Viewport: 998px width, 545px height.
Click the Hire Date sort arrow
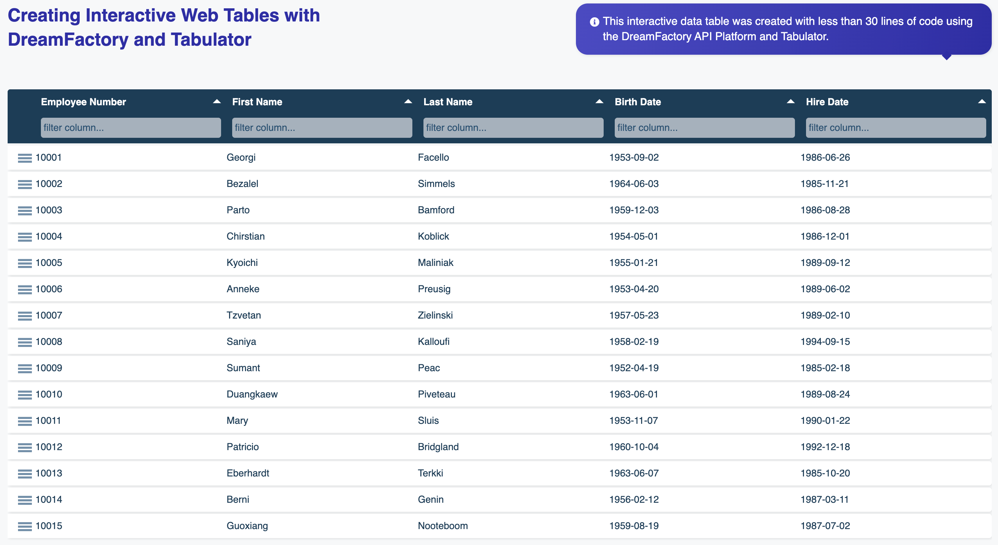(981, 102)
